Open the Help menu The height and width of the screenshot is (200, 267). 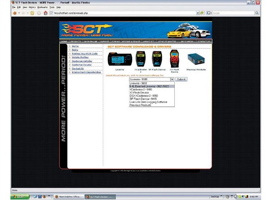tap(58, 7)
